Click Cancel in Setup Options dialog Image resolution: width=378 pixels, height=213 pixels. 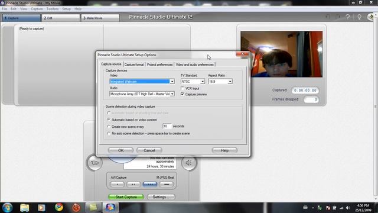[149, 150]
